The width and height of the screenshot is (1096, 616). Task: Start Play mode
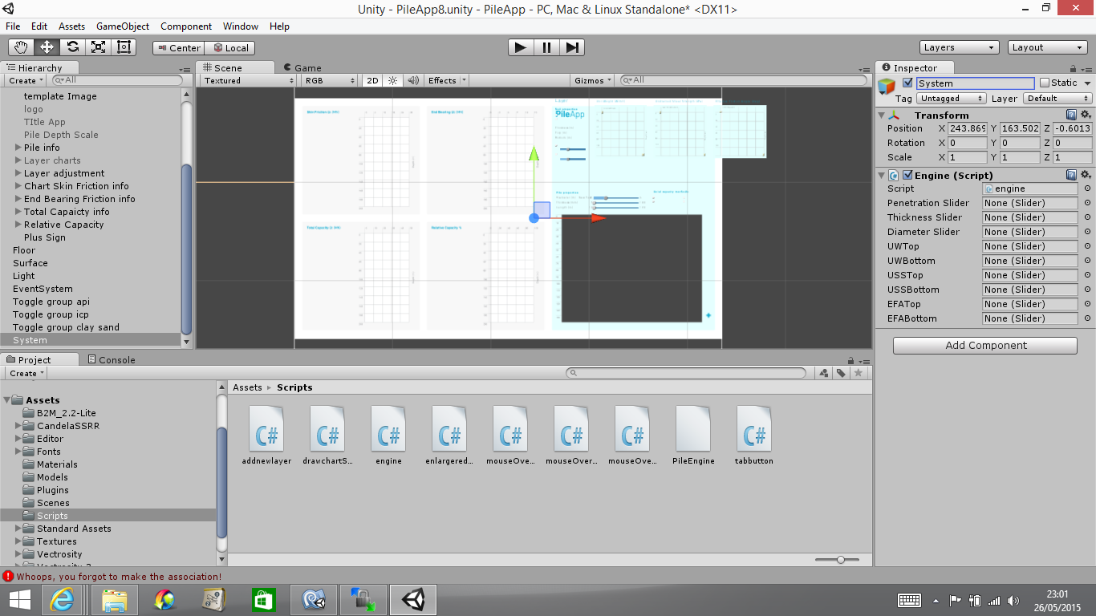click(x=521, y=47)
